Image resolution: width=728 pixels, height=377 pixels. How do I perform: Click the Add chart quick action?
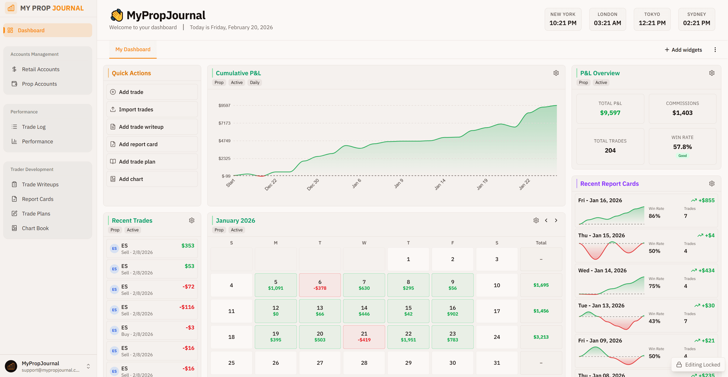152,179
